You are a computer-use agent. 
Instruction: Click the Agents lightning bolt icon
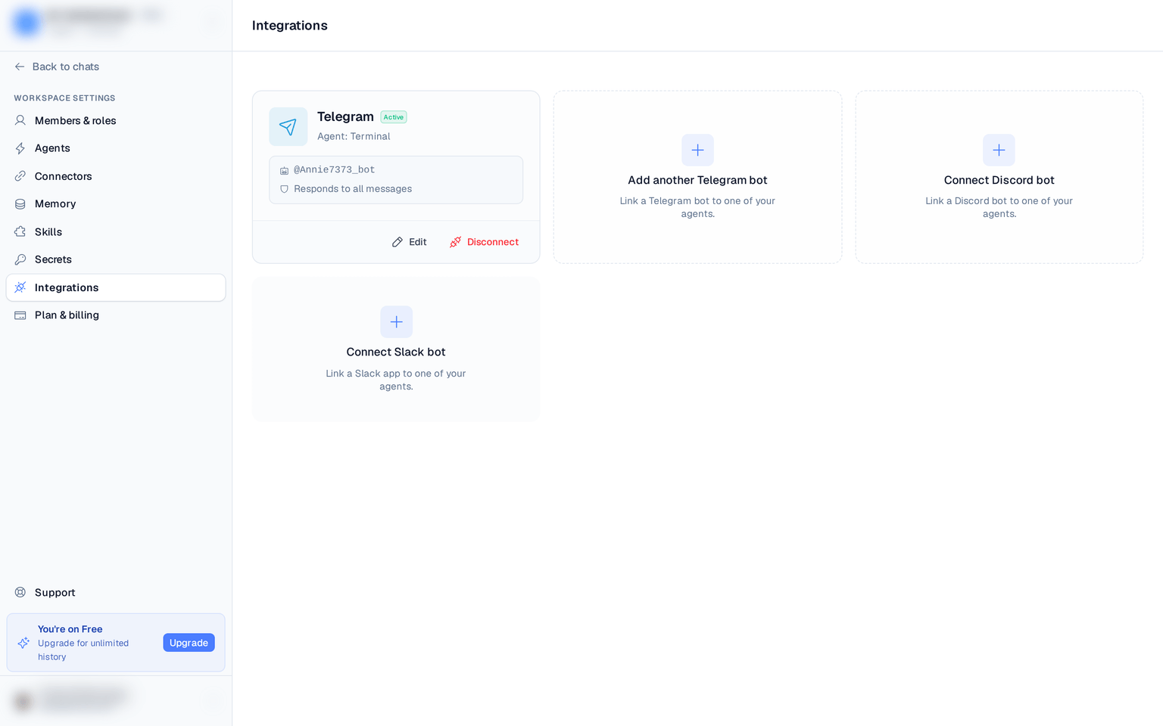coord(20,148)
